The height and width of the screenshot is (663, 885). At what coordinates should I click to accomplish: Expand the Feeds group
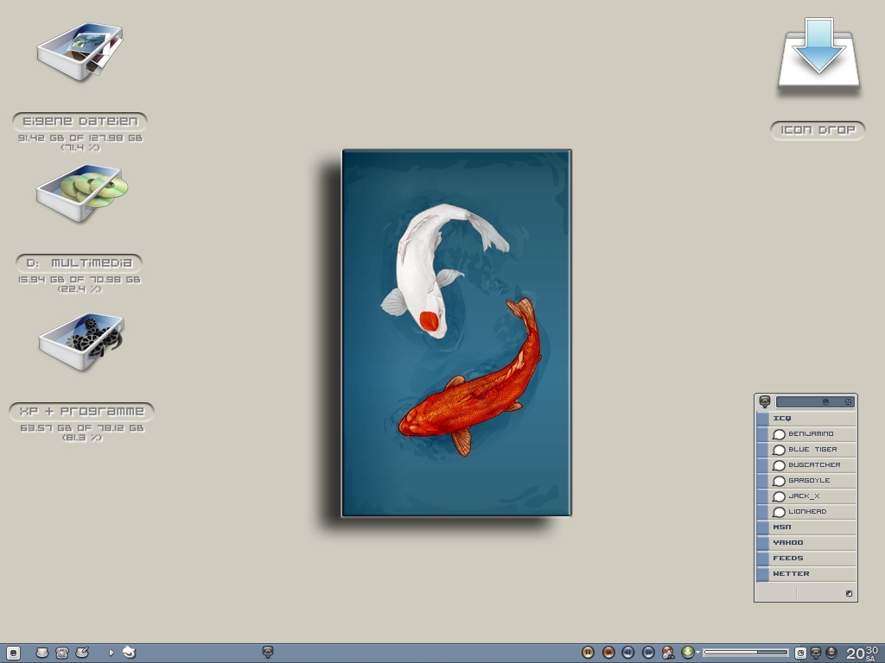coord(806,559)
